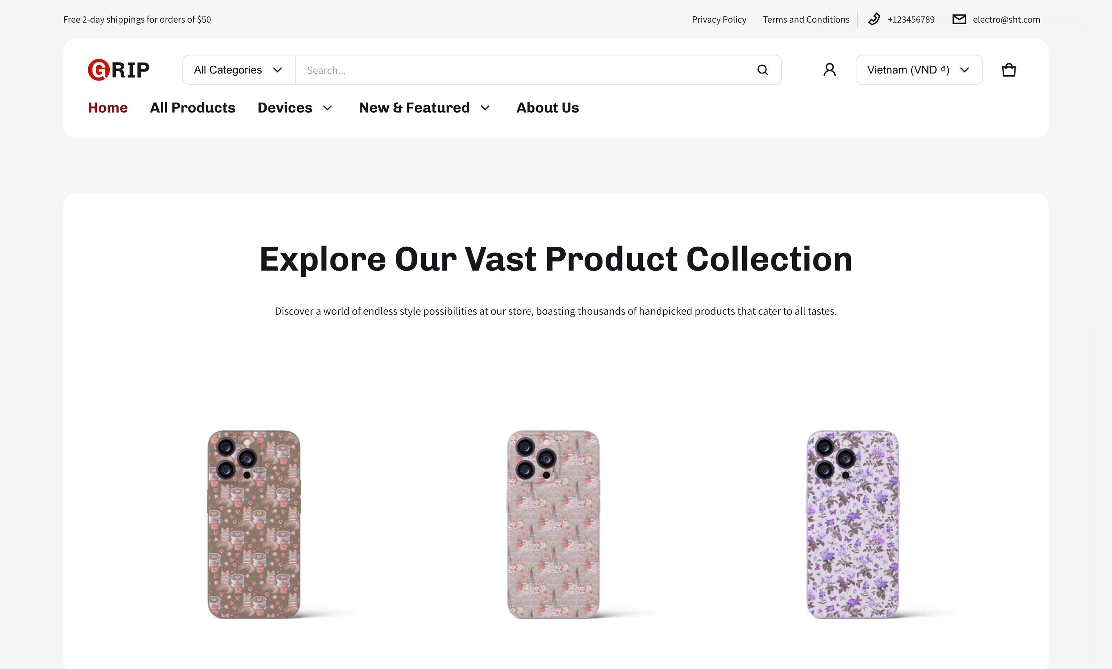This screenshot has width=1112, height=669.
Task: Expand the New & Featured menu
Action: pos(424,108)
